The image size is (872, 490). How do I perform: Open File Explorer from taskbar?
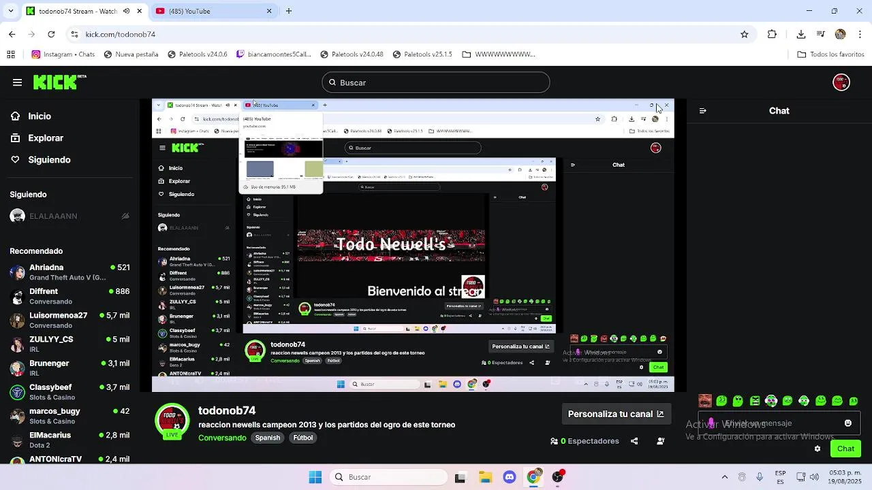tap(484, 477)
